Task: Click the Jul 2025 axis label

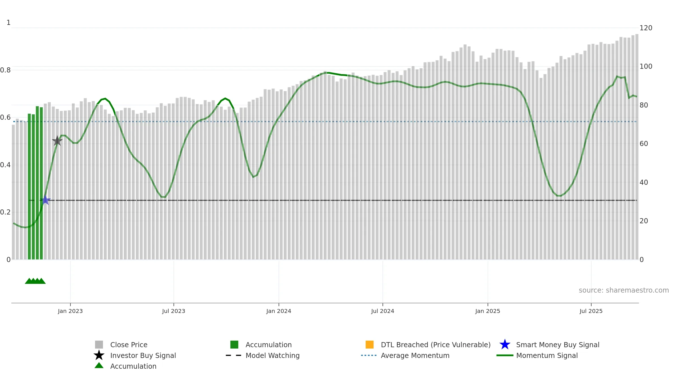Action: 591,311
